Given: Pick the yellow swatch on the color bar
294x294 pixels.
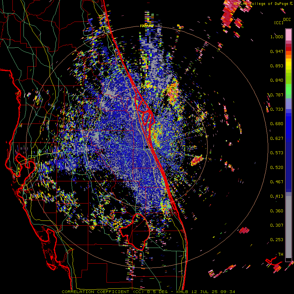Looking at the screenshot, I should 288,64.
